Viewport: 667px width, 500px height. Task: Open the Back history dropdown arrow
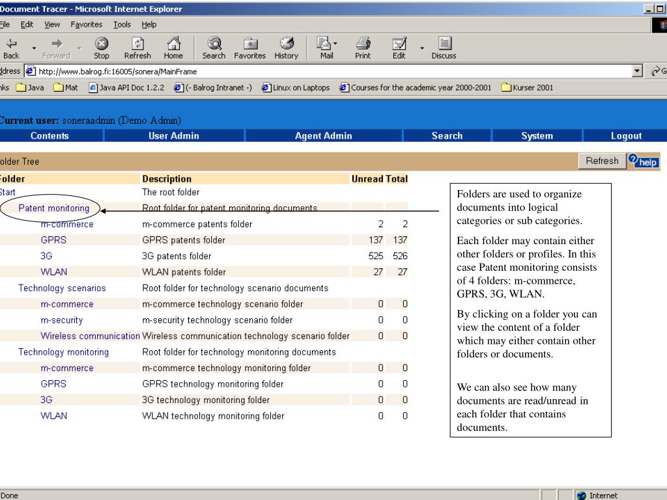pos(34,48)
